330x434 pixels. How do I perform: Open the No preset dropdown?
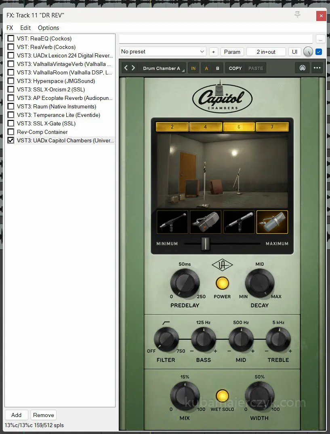point(163,52)
